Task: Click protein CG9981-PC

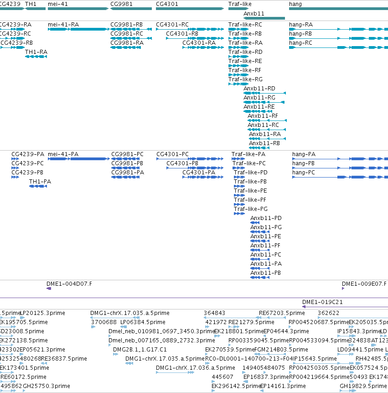Action: point(127,154)
